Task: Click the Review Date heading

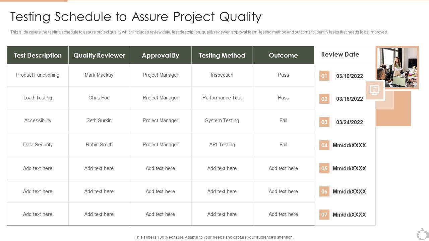Action: [340, 54]
